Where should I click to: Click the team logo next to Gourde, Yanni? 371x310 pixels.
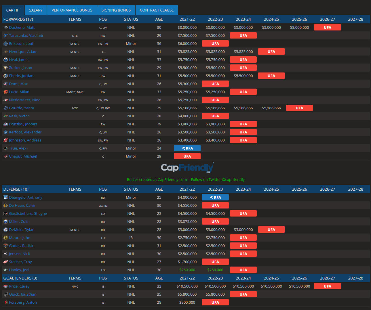[5, 108]
